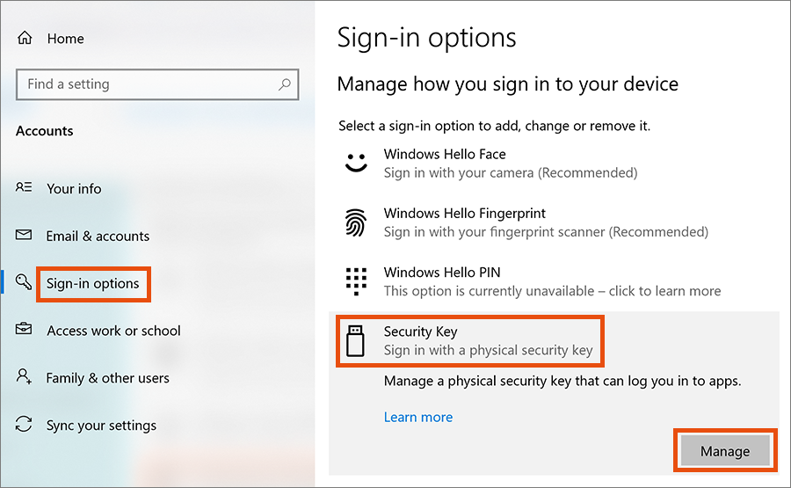Go to Access work or school

tap(113, 331)
